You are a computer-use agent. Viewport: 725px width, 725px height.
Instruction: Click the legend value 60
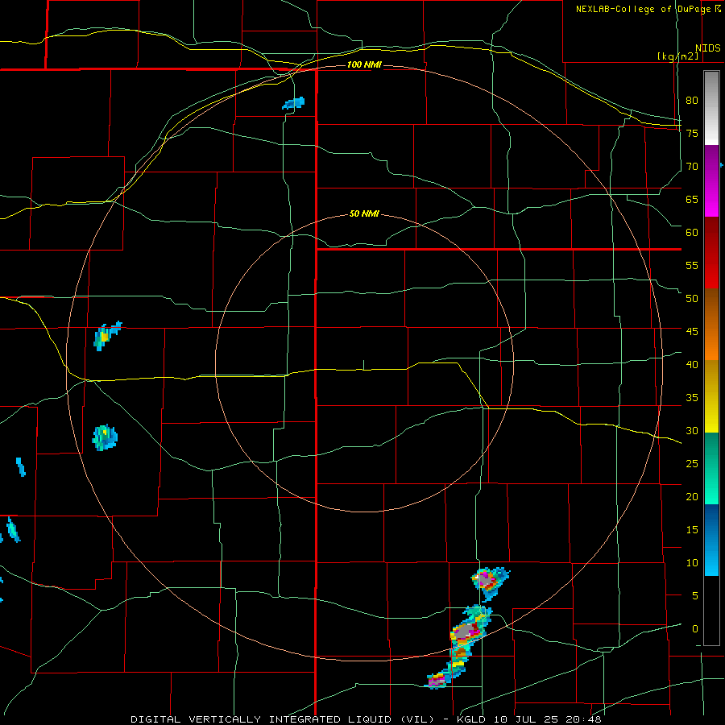tap(692, 233)
